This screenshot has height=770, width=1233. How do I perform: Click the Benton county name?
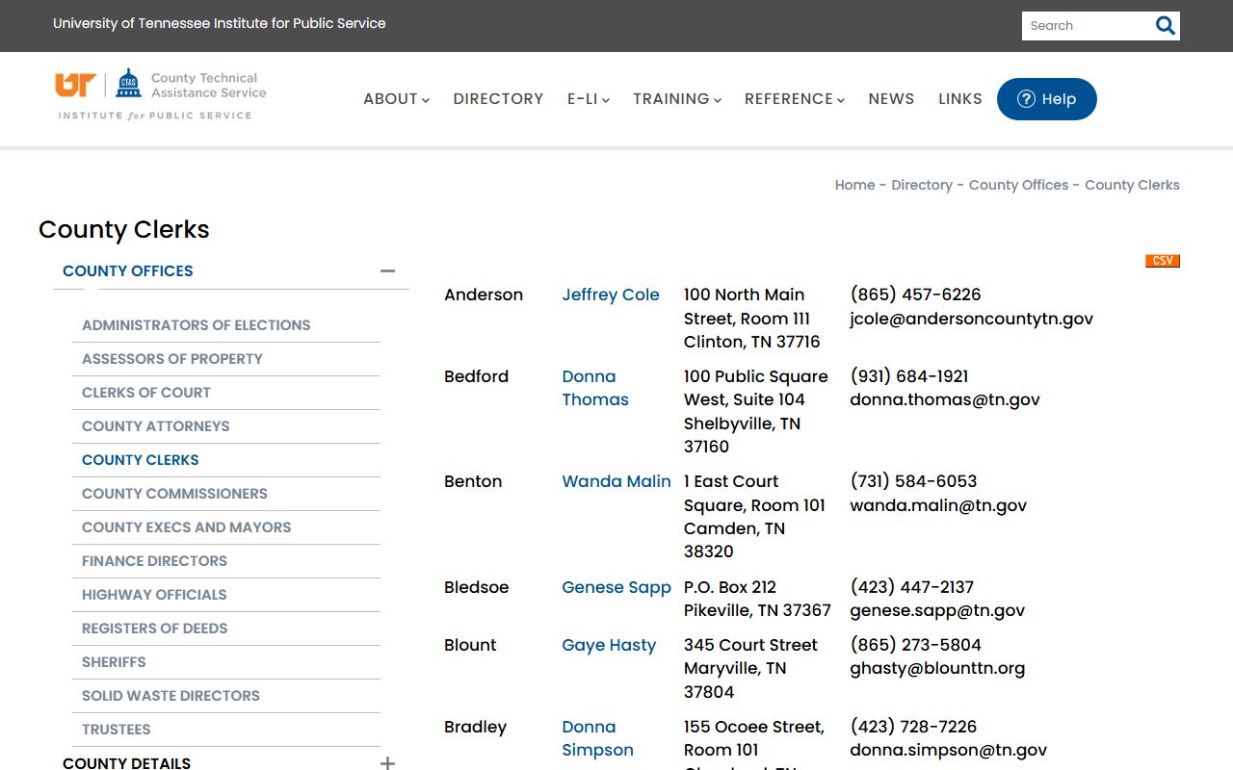pyautogui.click(x=473, y=481)
